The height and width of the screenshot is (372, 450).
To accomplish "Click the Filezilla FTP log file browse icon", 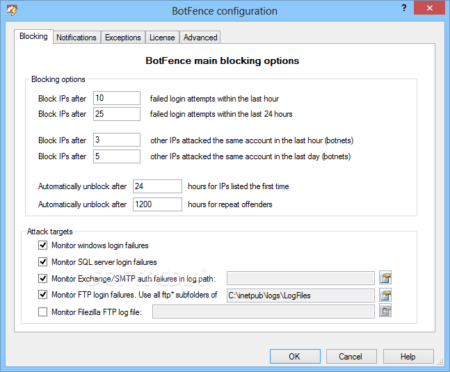I will tap(385, 311).
